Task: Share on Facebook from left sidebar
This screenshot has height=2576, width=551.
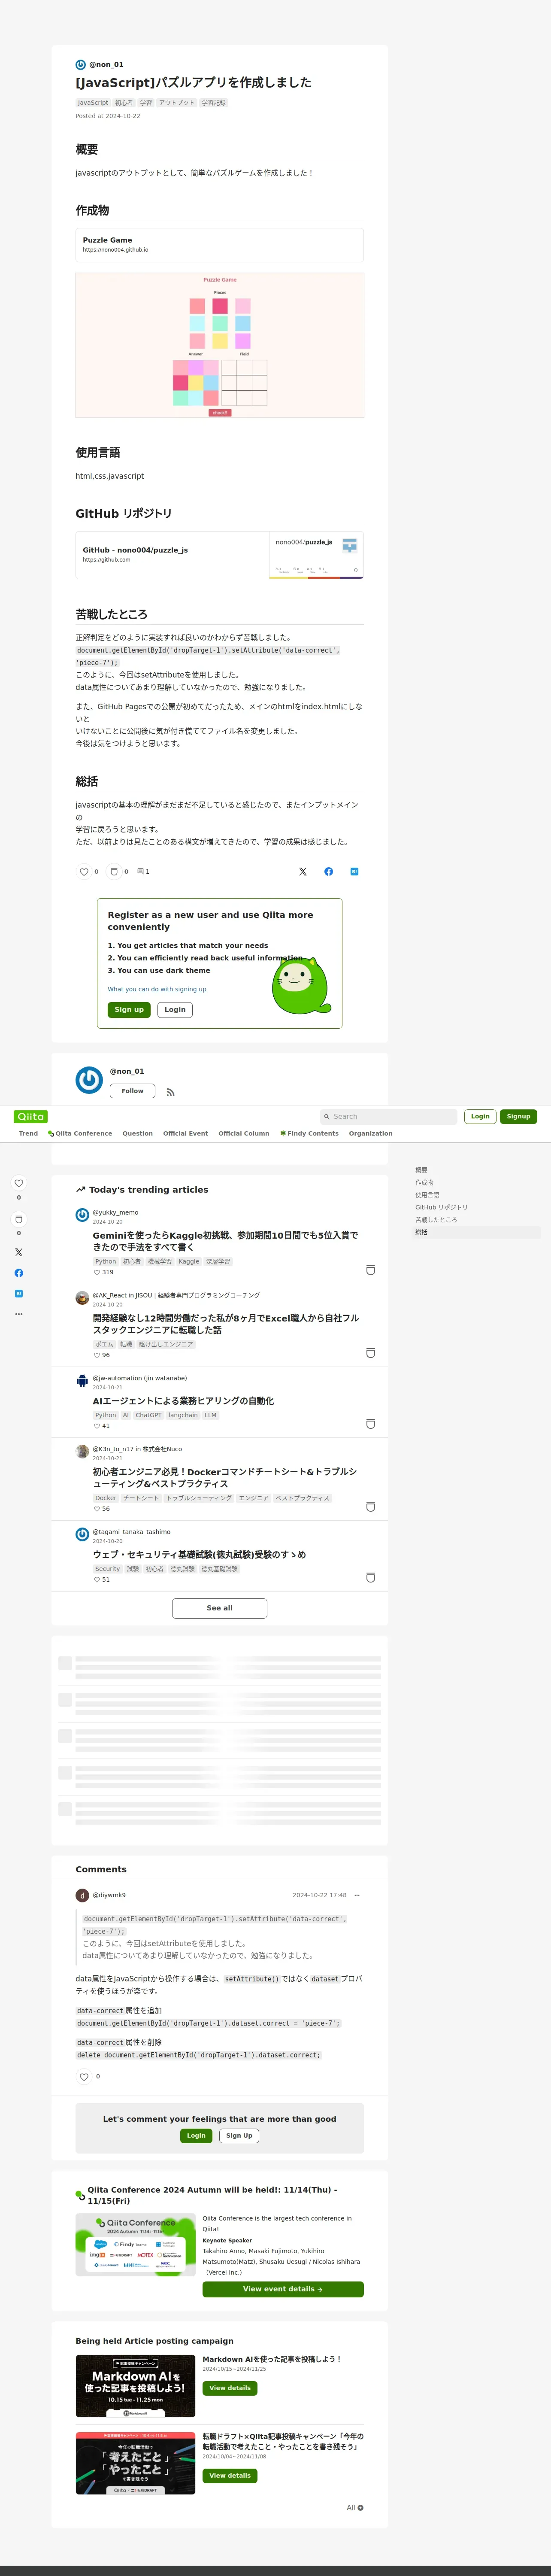Action: pyautogui.click(x=18, y=1273)
